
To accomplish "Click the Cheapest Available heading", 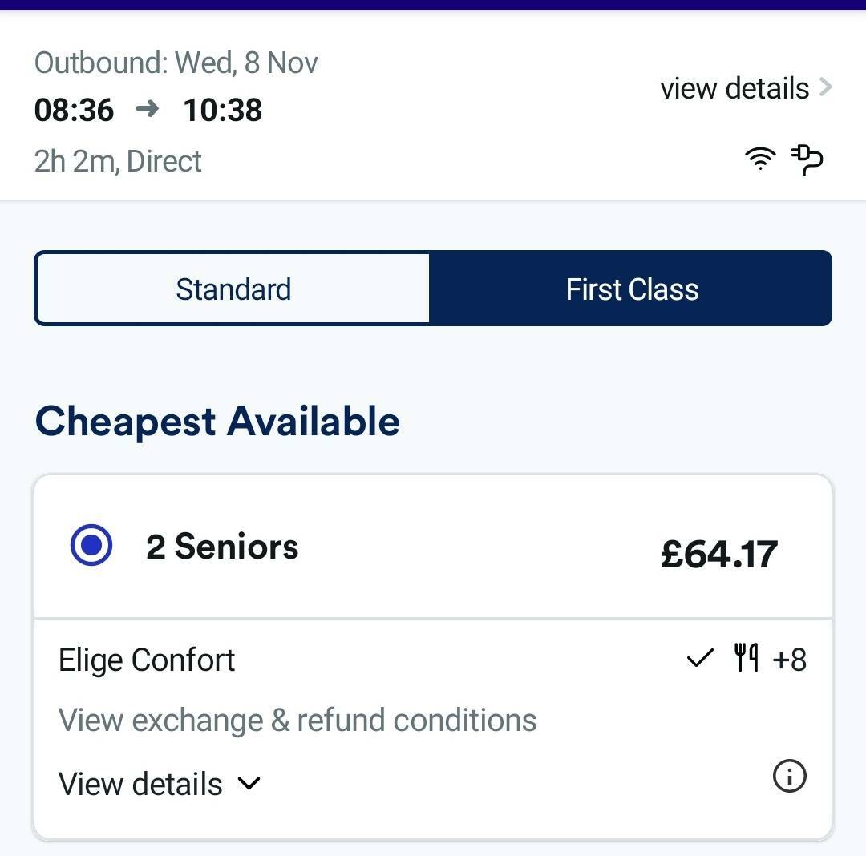I will (x=217, y=422).
